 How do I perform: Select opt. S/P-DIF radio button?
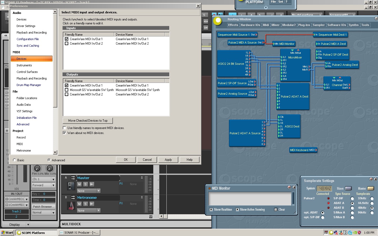point(323,217)
